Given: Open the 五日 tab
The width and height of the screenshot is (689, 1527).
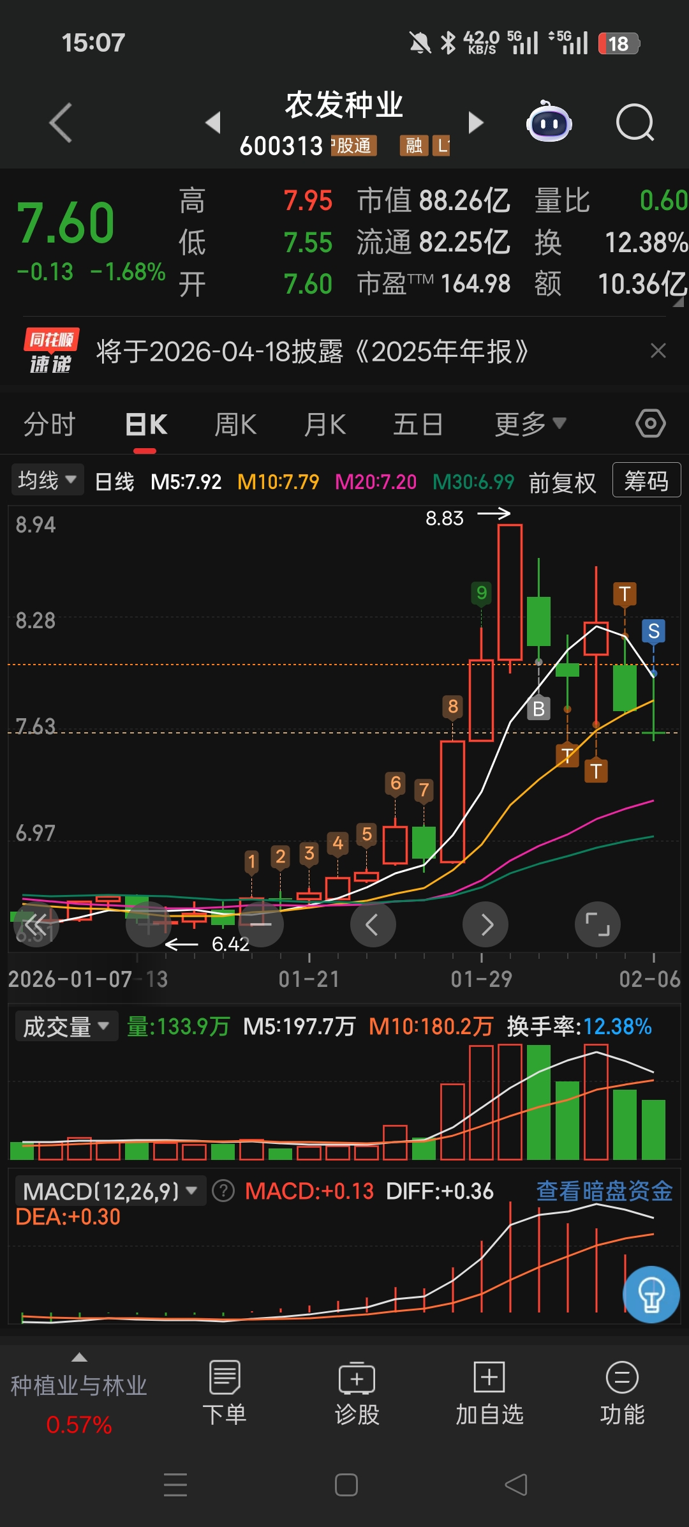Looking at the screenshot, I should (418, 425).
